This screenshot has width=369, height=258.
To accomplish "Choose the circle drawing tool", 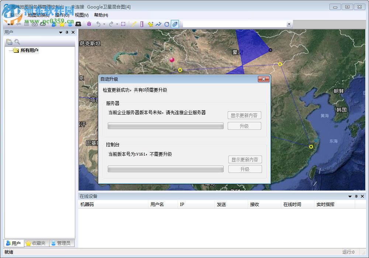I will tap(166, 24).
